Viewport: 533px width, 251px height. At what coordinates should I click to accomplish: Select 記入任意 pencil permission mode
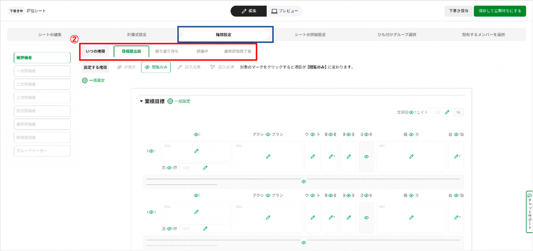pos(189,68)
